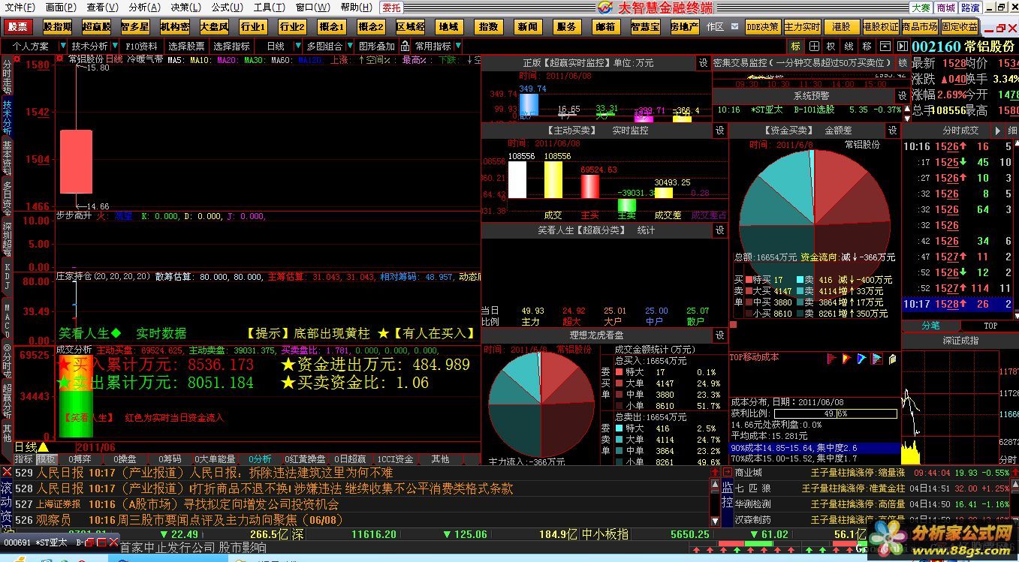The height and width of the screenshot is (562, 1019).
Task: Click 设 settings on 笑看人生 超赢分类 panel
Action: pyautogui.click(x=719, y=230)
